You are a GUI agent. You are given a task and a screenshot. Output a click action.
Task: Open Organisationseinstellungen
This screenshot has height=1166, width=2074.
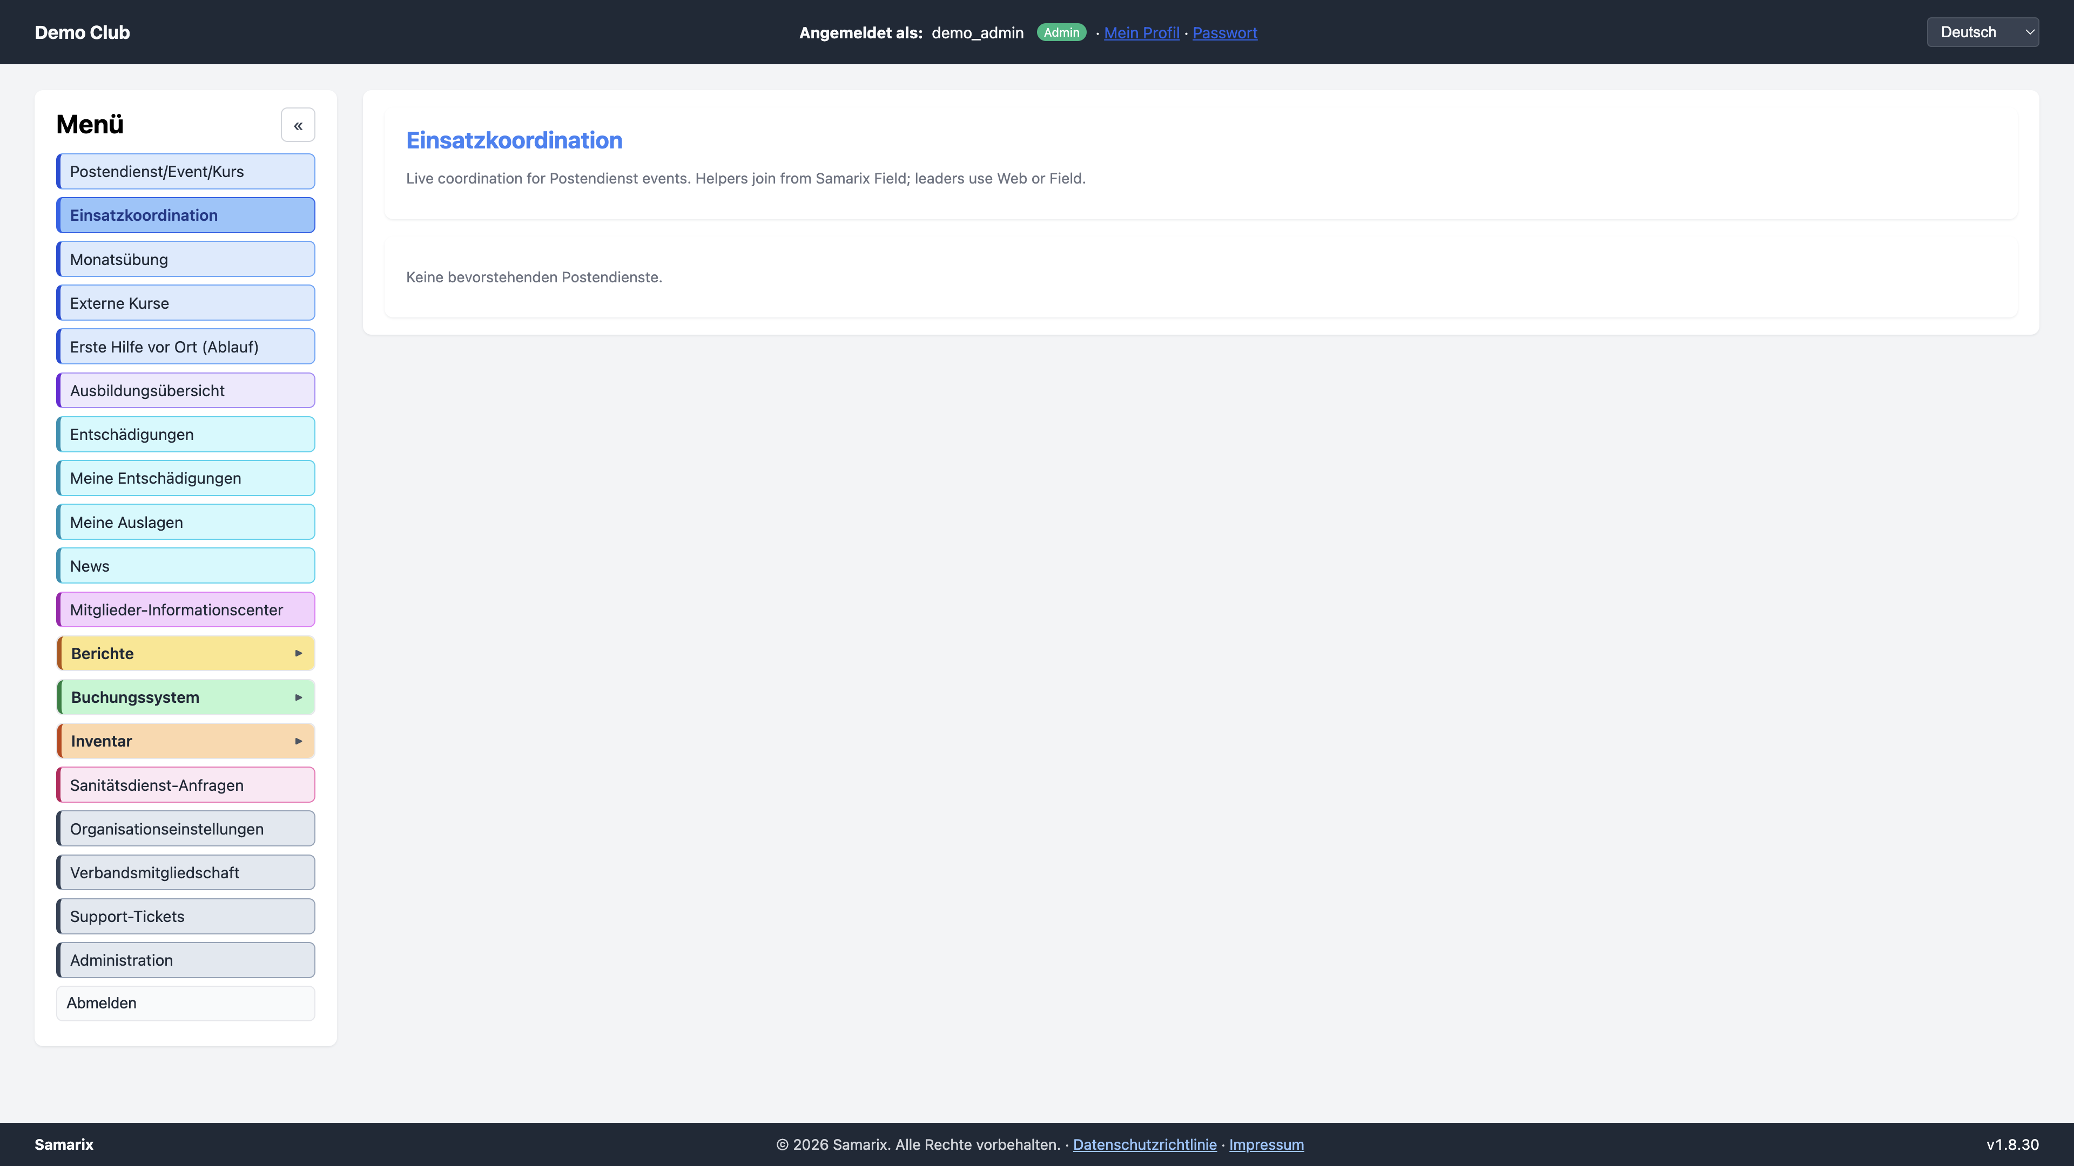point(186,829)
